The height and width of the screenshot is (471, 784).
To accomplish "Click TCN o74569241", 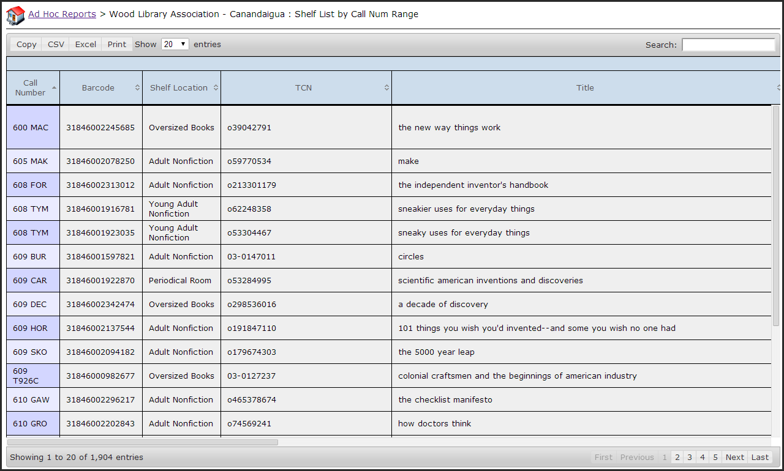I will [x=249, y=424].
